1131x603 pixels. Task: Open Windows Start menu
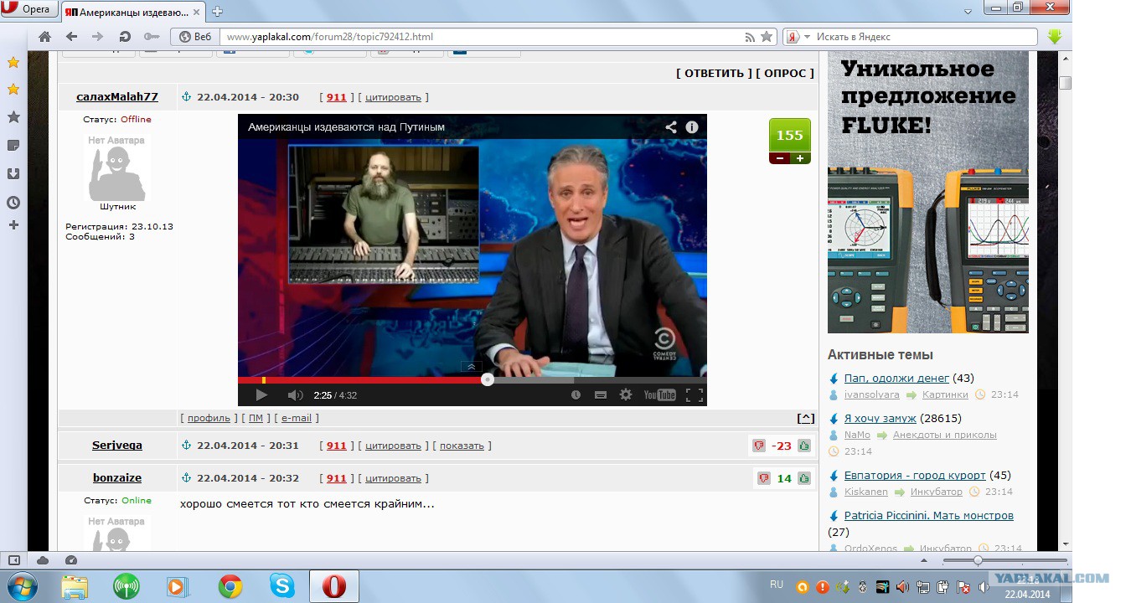coord(22,586)
